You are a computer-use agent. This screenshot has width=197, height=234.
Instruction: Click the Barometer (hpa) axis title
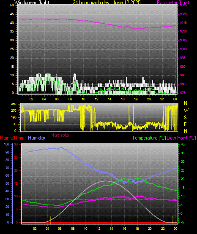173,2
